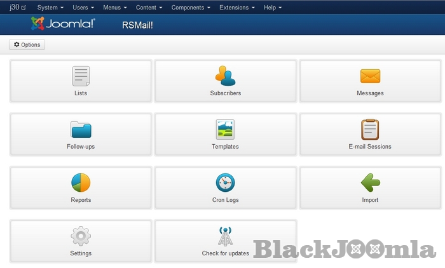The image size is (445, 268).
Task: Click the Options button
Action: (x=27, y=45)
